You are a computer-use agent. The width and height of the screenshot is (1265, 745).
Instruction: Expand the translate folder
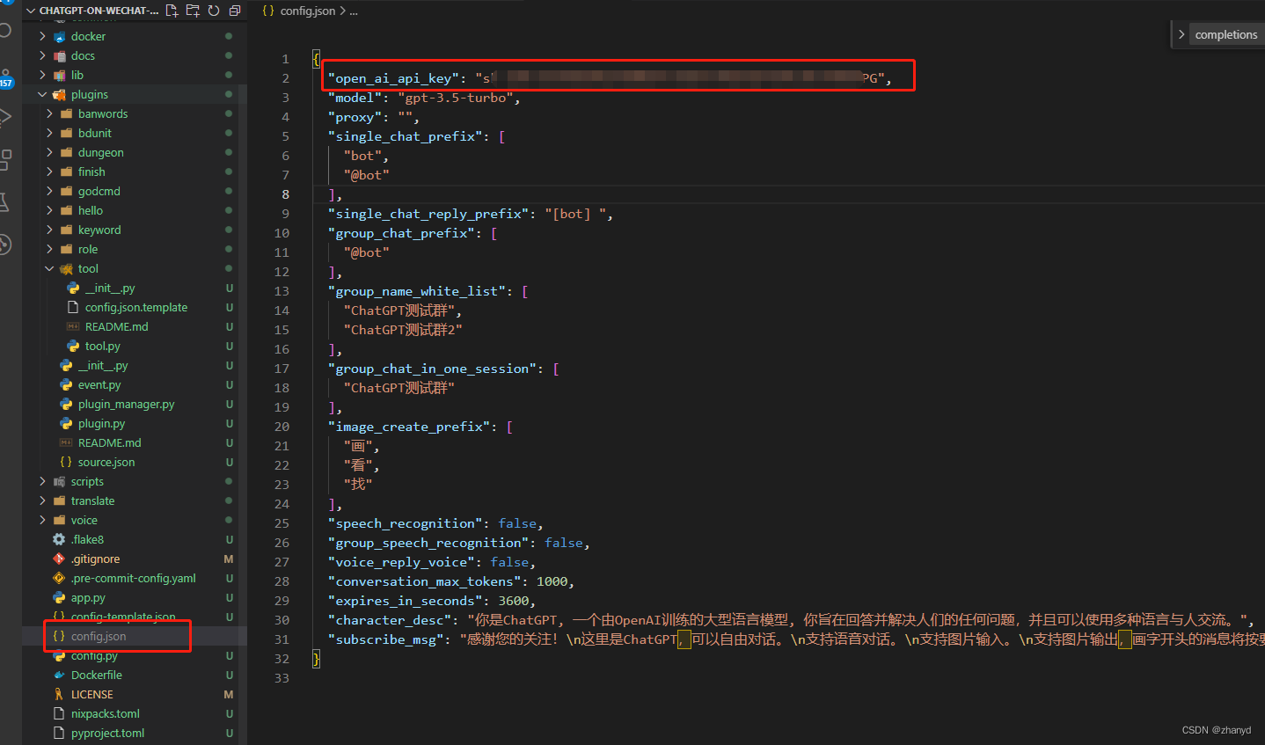coord(42,500)
